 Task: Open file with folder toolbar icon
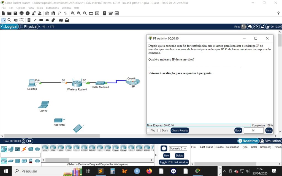(x=9, y=13)
